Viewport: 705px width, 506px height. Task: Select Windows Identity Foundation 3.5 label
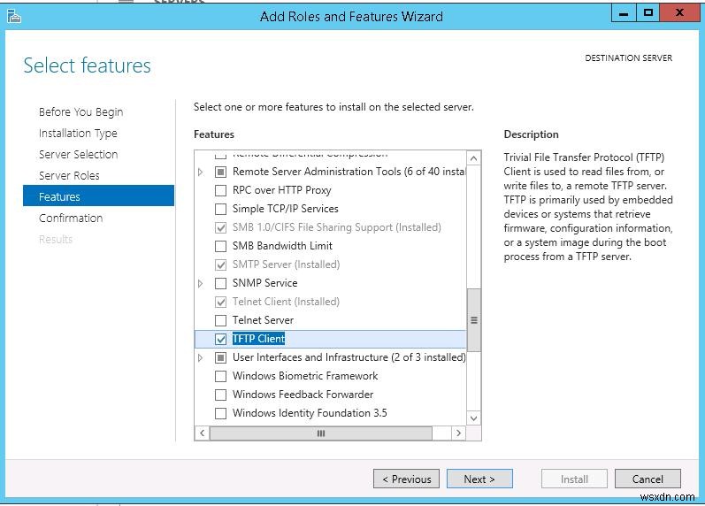click(310, 413)
